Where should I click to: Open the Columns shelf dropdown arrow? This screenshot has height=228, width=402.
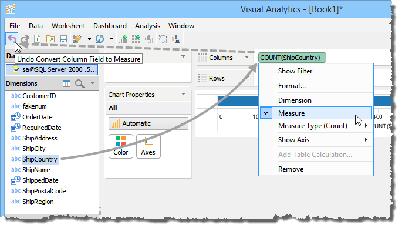(x=246, y=57)
